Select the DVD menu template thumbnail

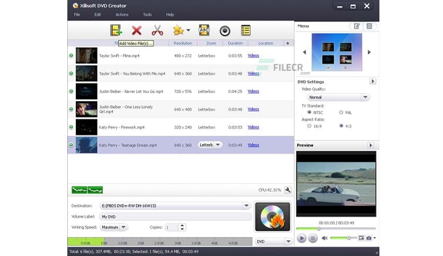point(337,52)
